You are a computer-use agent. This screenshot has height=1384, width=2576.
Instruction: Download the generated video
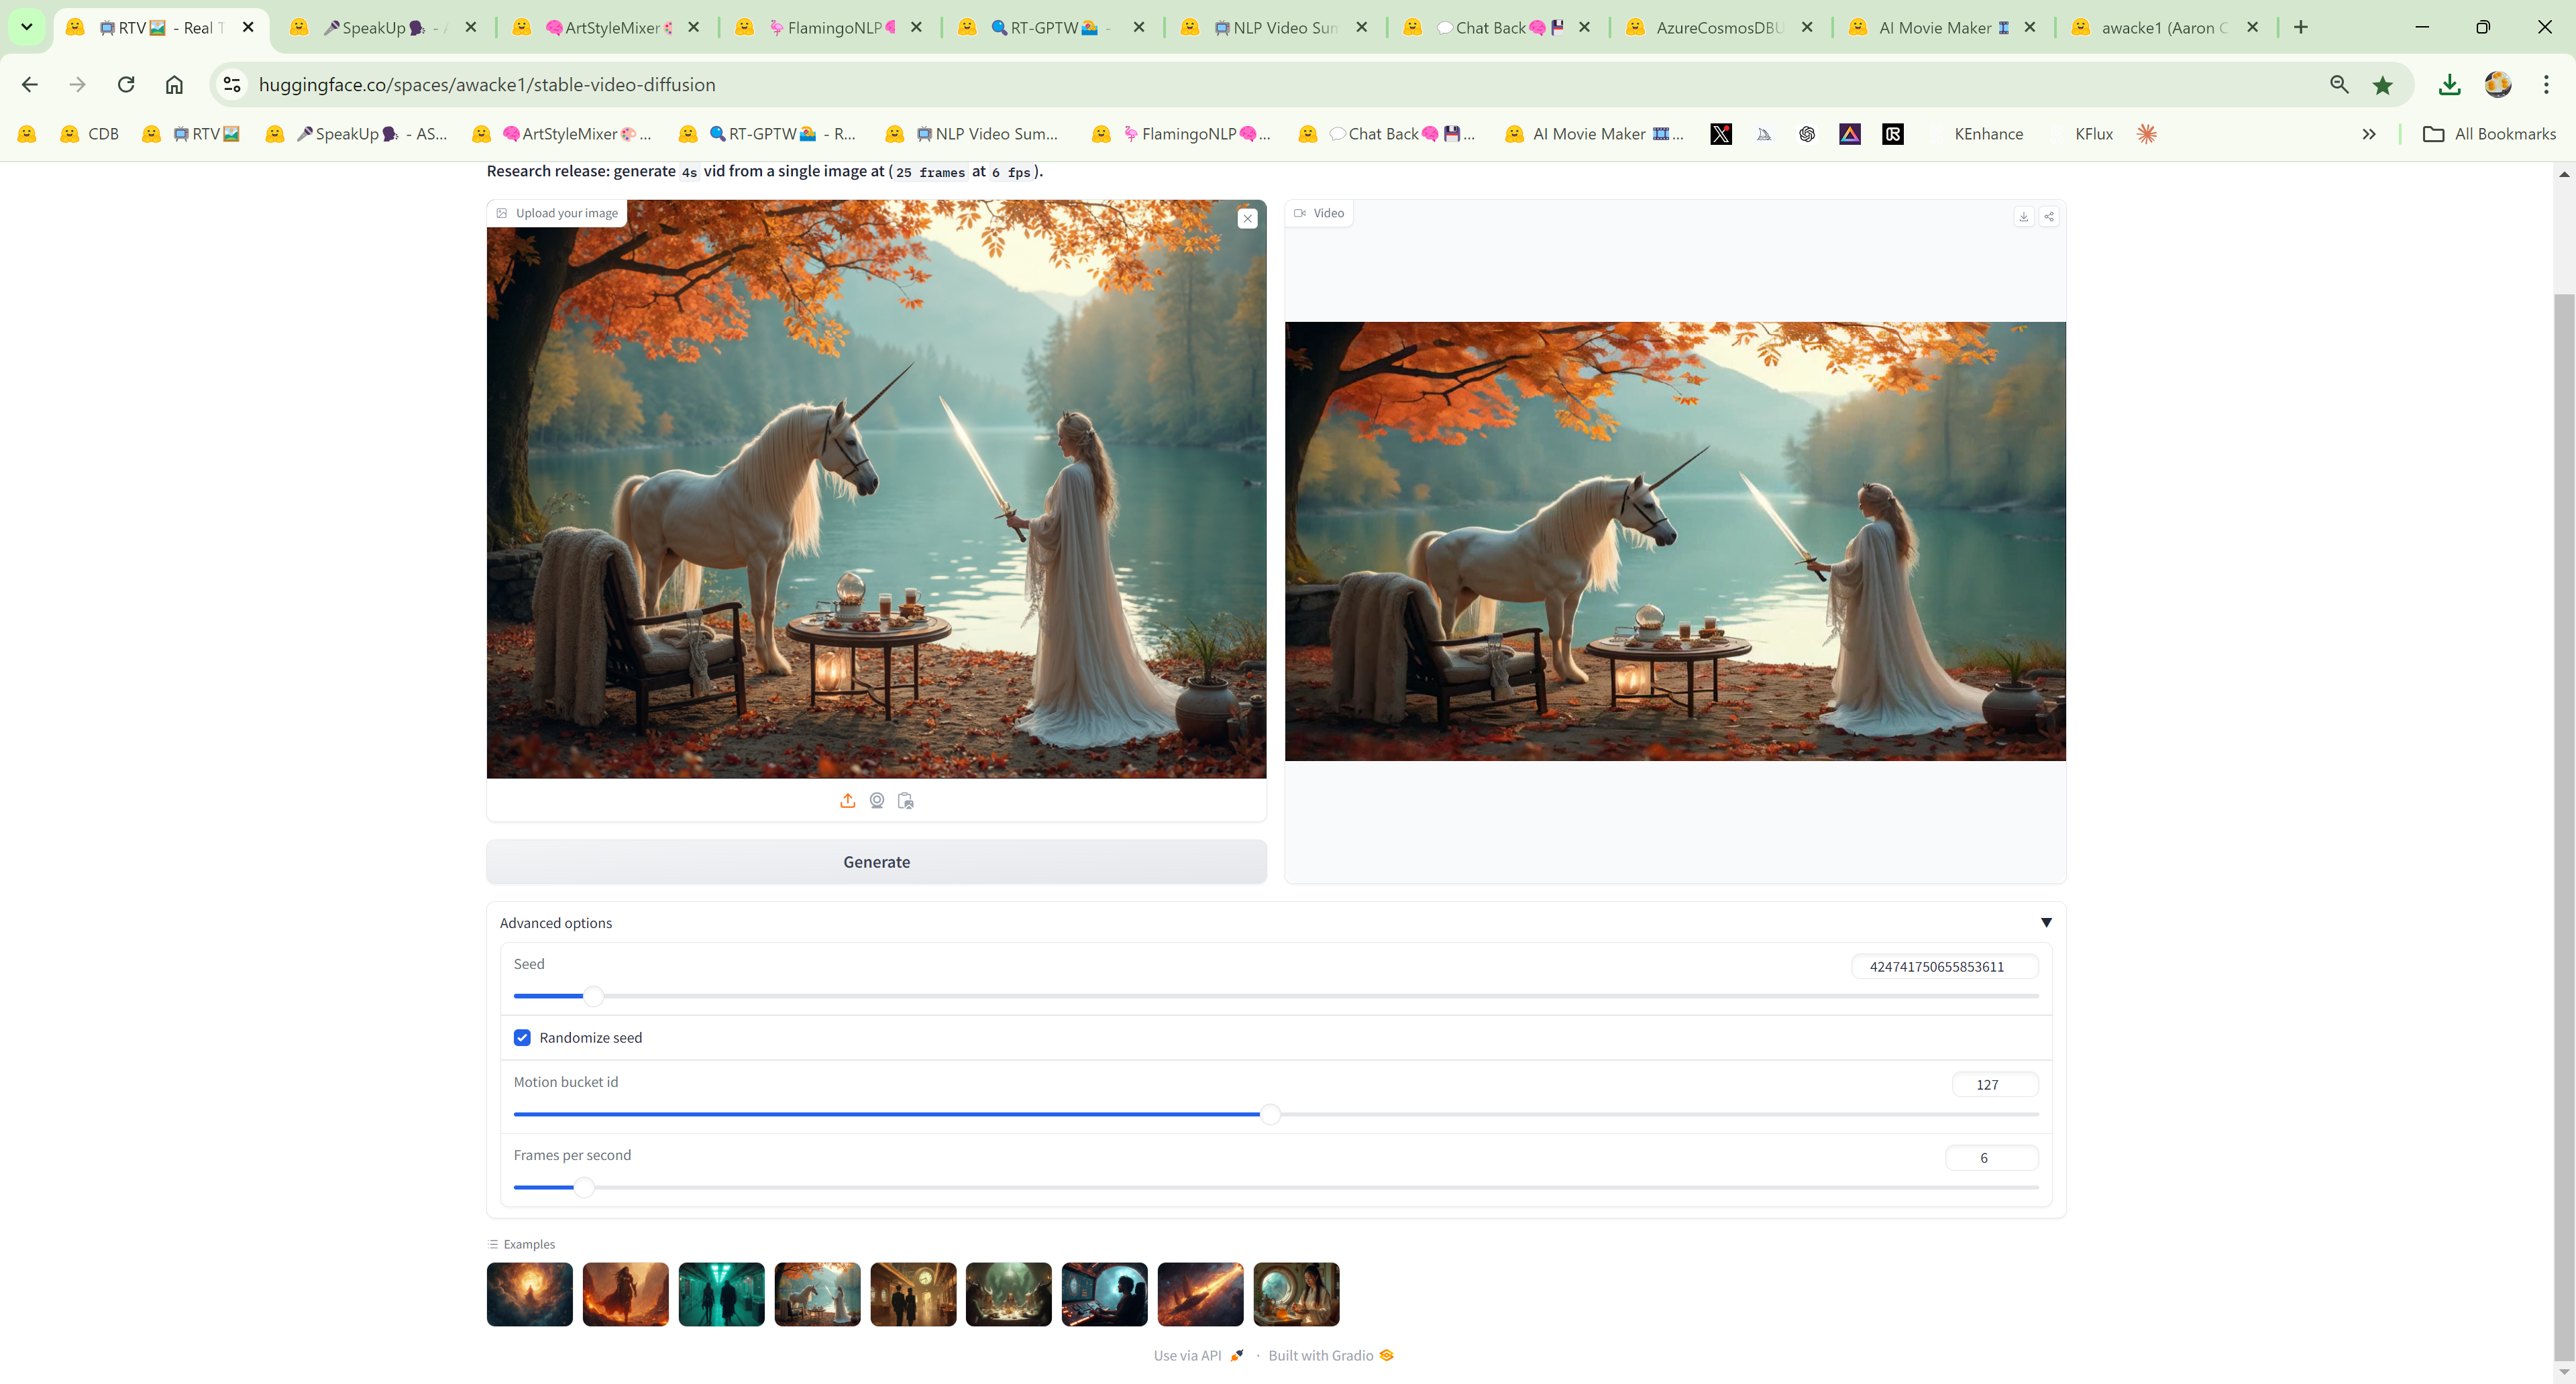click(2023, 216)
